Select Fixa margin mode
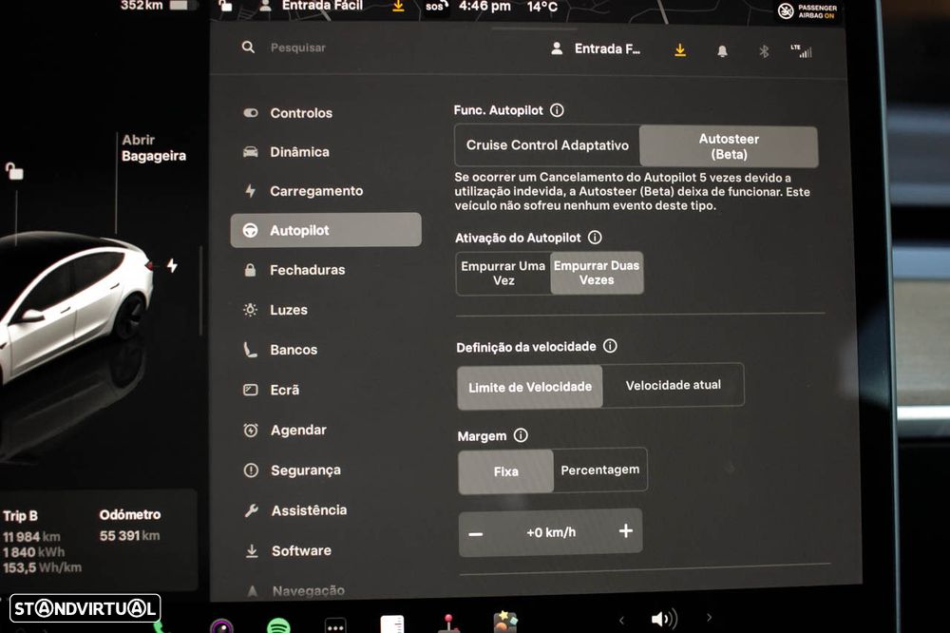This screenshot has height=633, width=950. pos(506,471)
